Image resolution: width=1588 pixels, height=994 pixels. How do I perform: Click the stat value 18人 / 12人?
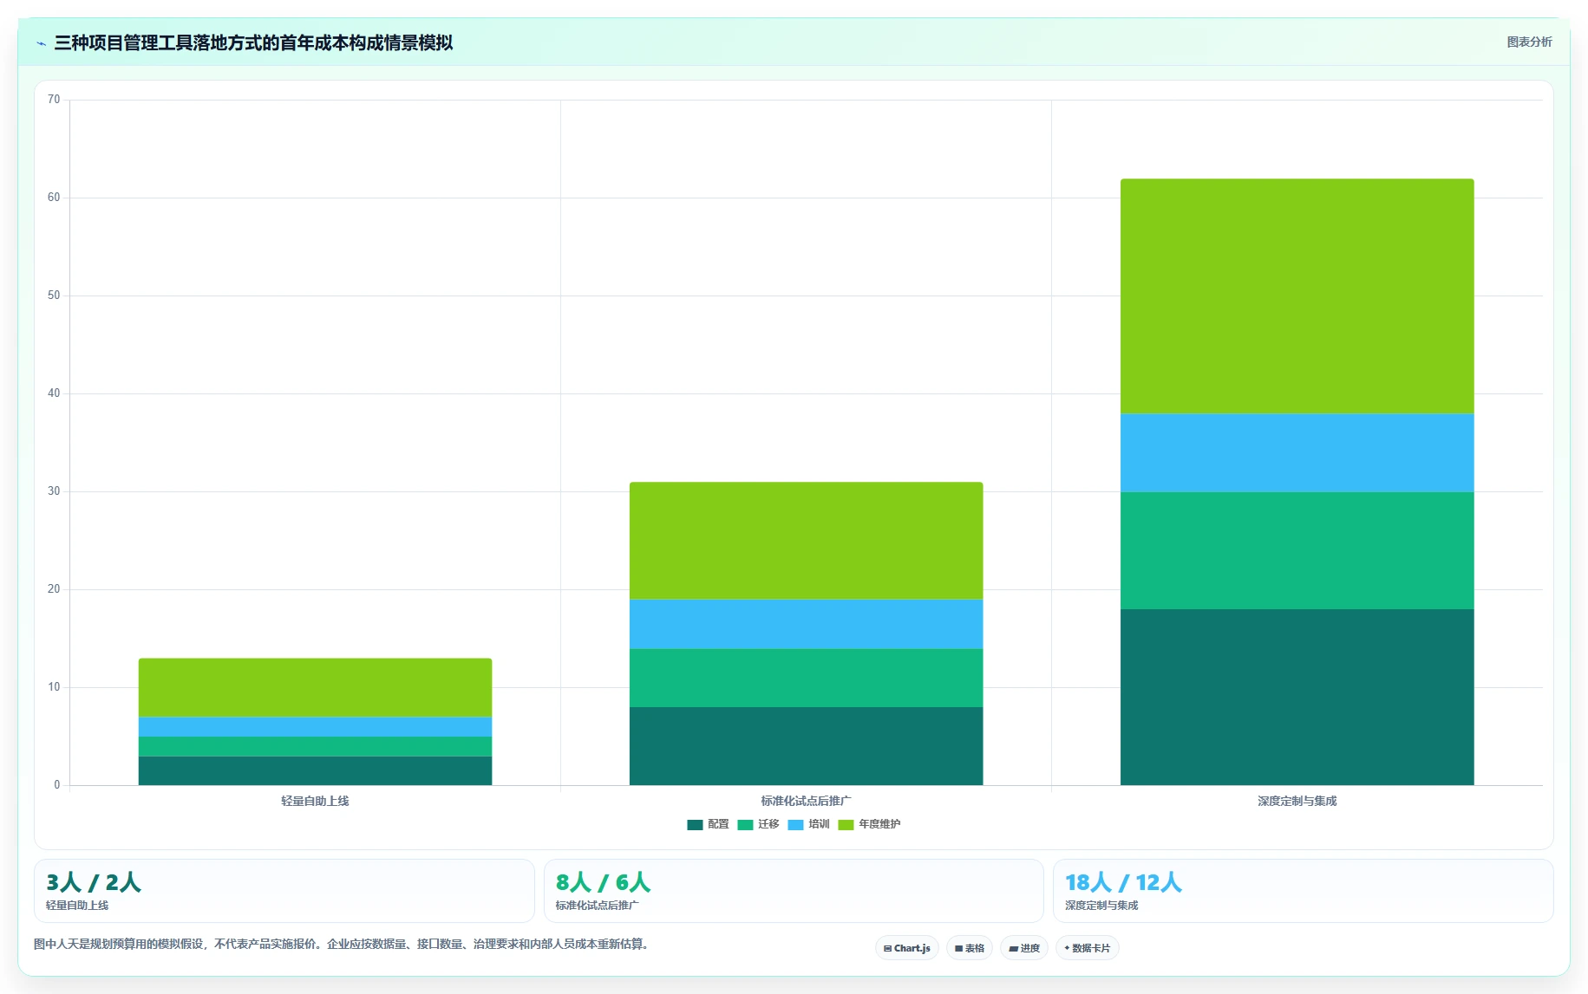coord(1123,882)
